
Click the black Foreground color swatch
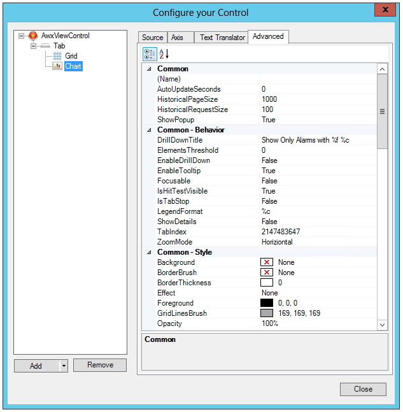pos(267,303)
